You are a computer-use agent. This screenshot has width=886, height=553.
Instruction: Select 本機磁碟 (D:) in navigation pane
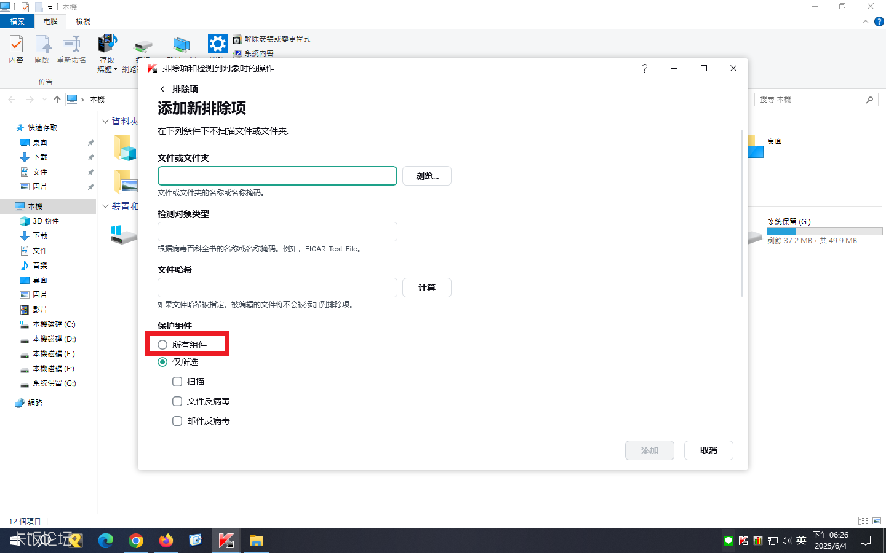[x=54, y=339]
